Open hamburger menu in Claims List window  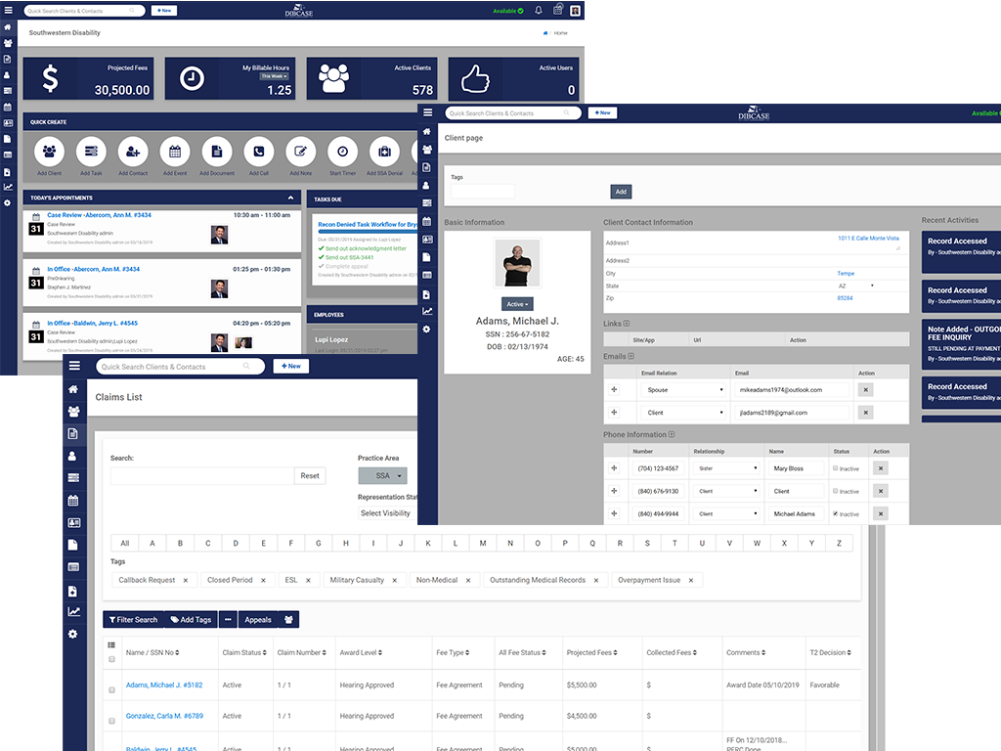tap(74, 366)
